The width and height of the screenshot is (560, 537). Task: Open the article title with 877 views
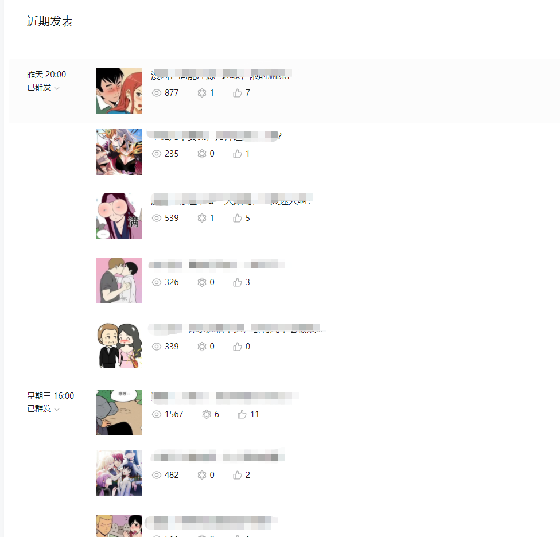pyautogui.click(x=221, y=75)
